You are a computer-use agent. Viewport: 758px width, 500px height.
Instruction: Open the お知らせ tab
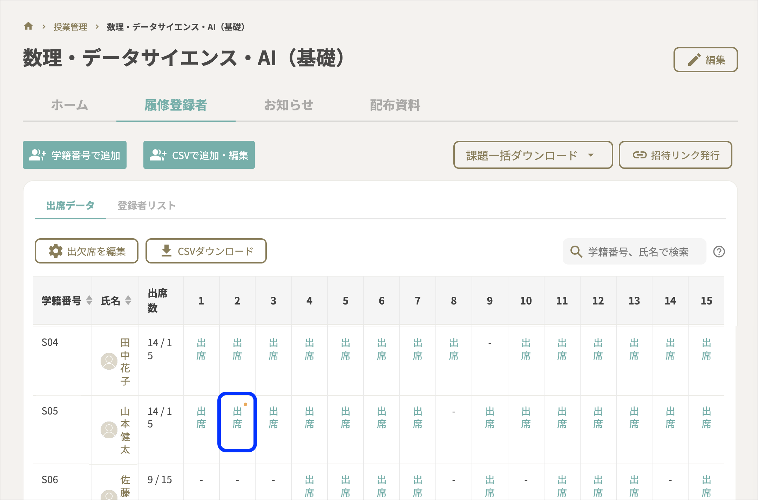coord(288,105)
